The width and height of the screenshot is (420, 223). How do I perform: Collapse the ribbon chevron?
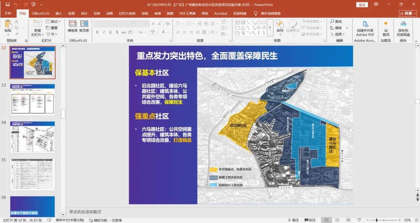[416, 41]
